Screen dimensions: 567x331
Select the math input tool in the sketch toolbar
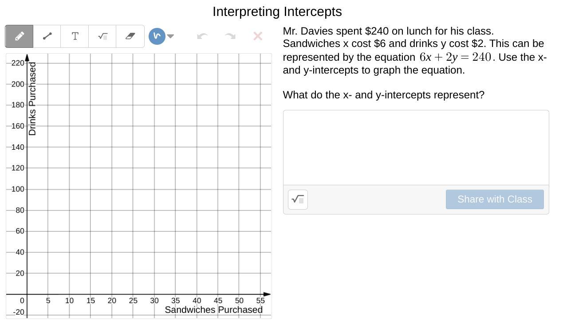[x=102, y=36]
